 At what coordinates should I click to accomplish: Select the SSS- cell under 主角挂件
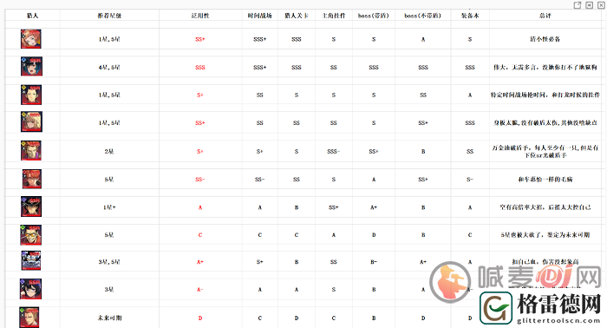tap(334, 151)
